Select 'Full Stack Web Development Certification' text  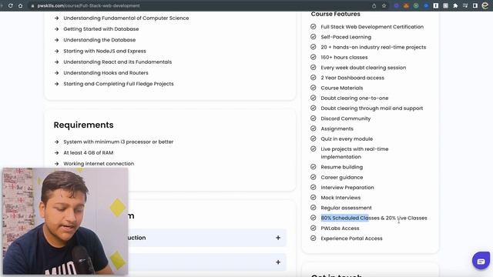coord(372,27)
